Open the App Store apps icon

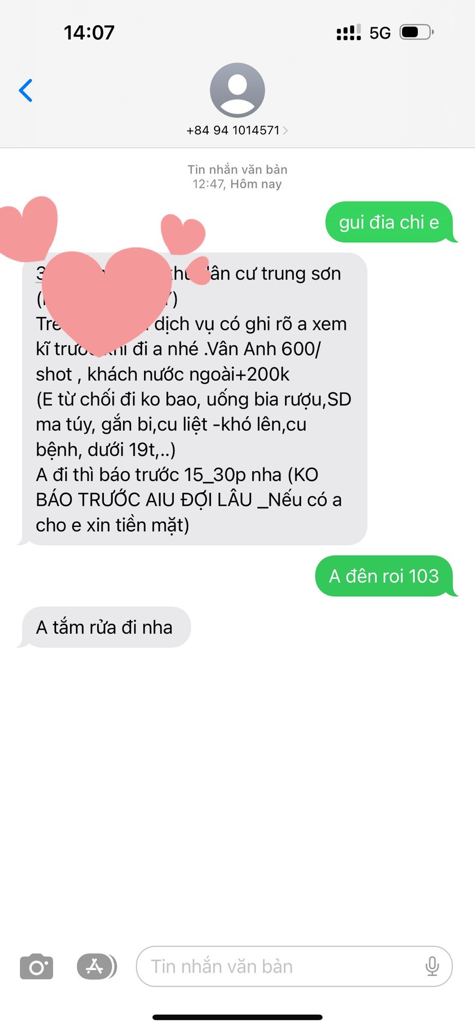[x=96, y=966]
